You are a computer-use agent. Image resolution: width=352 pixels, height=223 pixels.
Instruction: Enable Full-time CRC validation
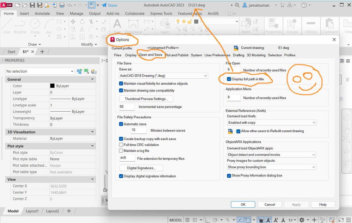[x=121, y=145]
